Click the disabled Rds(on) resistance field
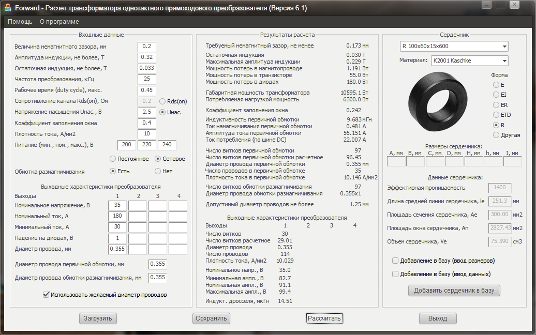This screenshot has width=536, height=335. click(147, 101)
